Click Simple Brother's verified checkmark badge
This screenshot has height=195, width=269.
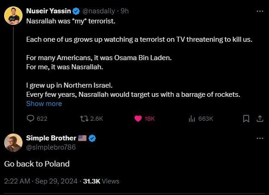(x=92, y=138)
